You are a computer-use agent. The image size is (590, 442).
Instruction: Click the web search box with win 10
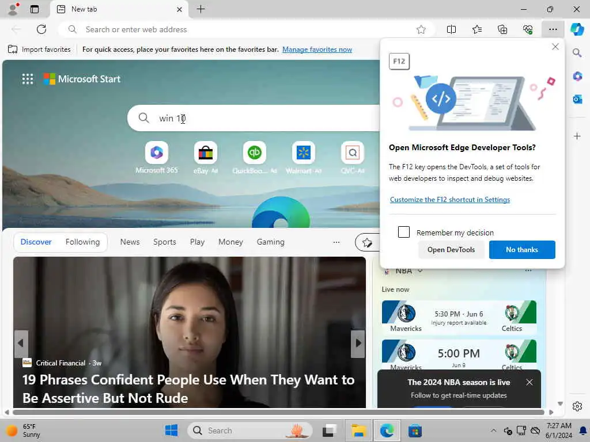(254, 118)
